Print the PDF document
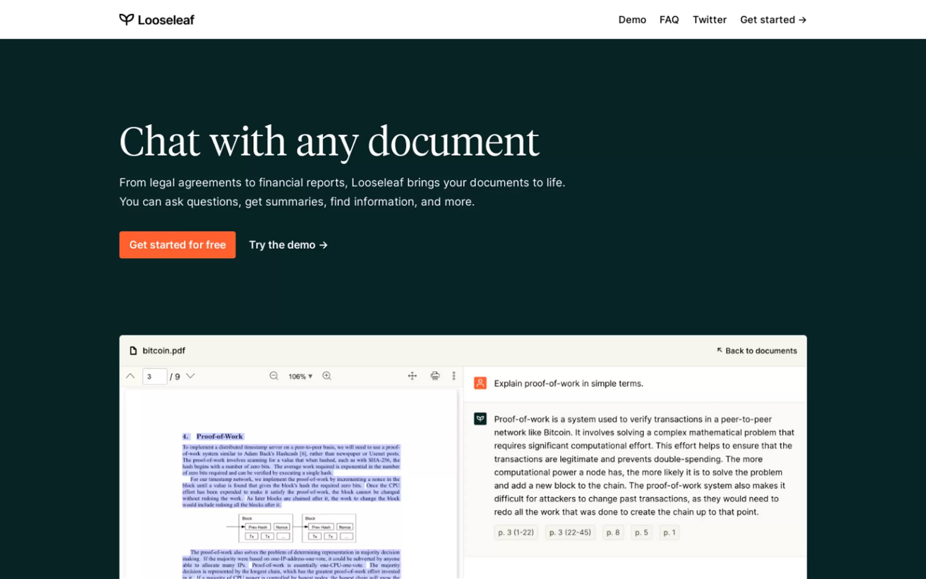This screenshot has height=579, width=926. click(435, 376)
